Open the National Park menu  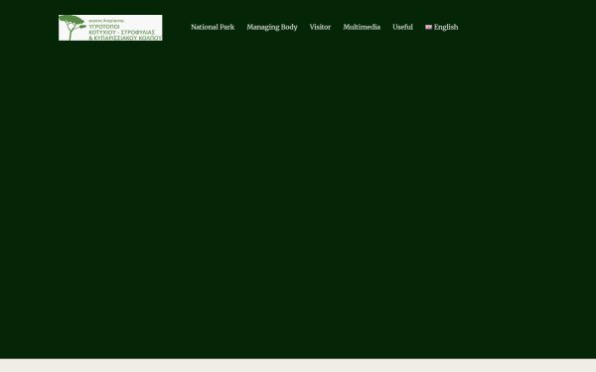pyautogui.click(x=213, y=27)
